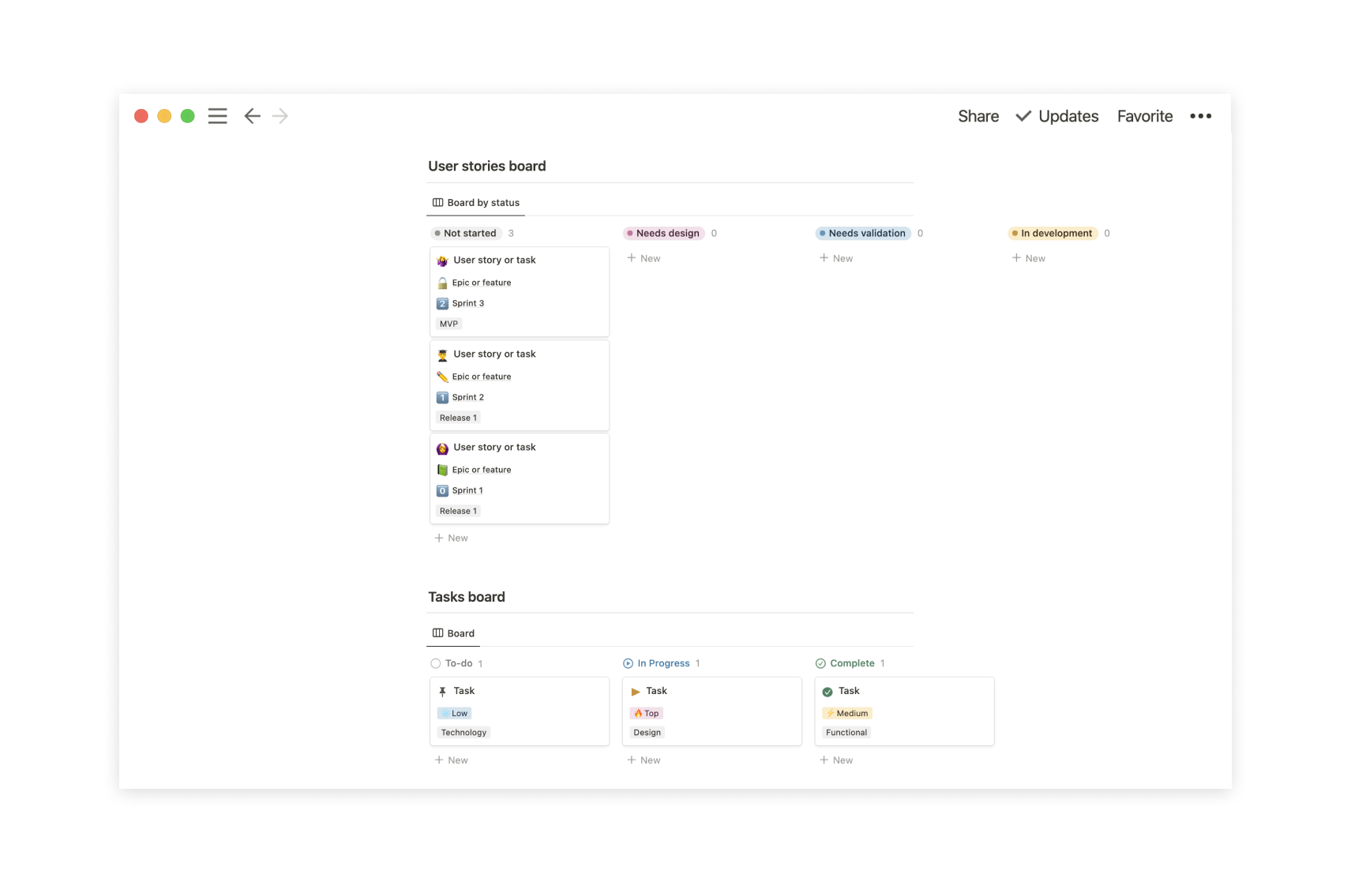Viewport: 1351px width, 882px height.
Task: Click avatar icon on Sprint 2 card
Action: click(x=442, y=355)
